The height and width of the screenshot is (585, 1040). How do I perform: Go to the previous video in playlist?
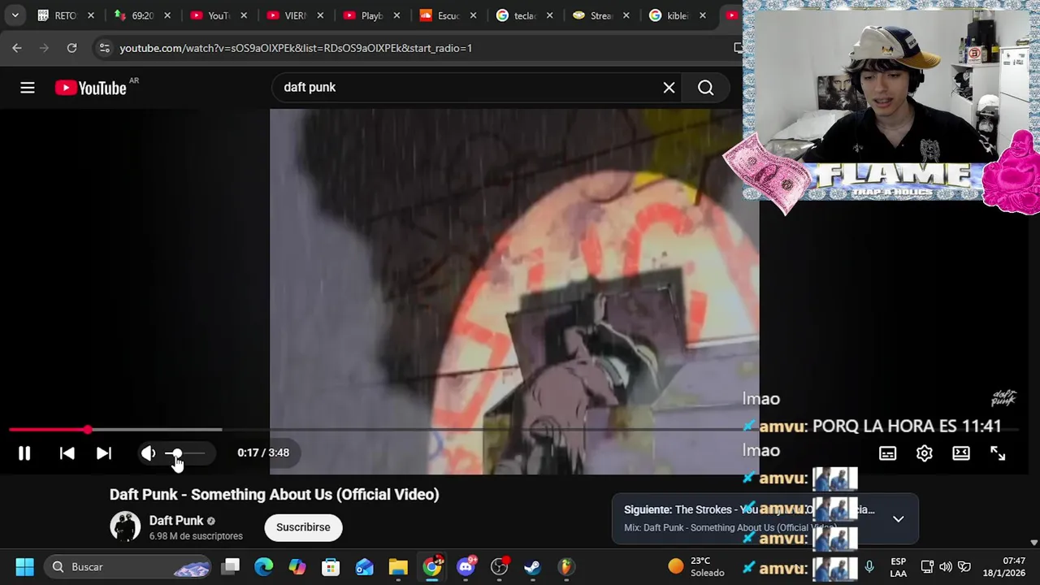click(67, 453)
